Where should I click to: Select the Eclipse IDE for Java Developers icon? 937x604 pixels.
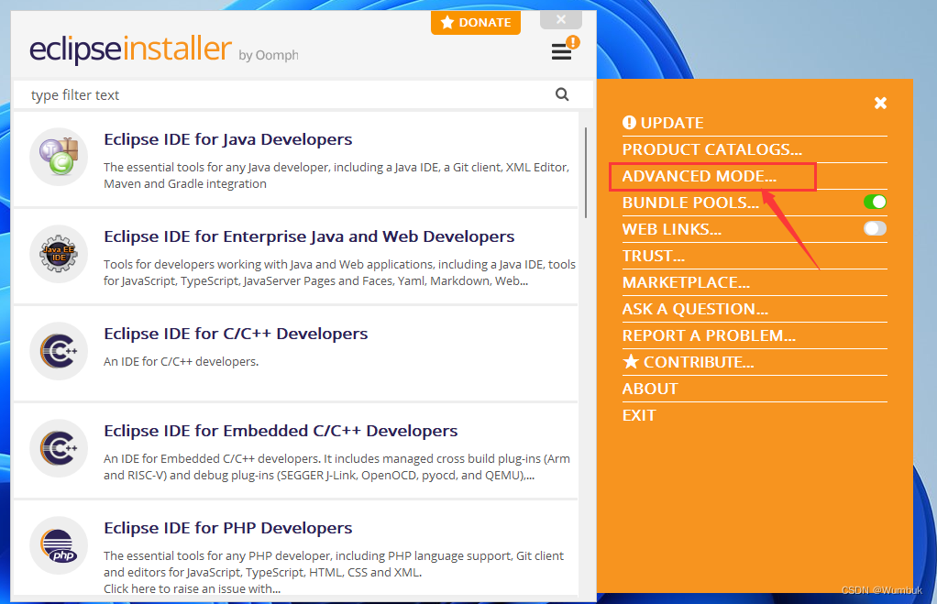pyautogui.click(x=59, y=157)
